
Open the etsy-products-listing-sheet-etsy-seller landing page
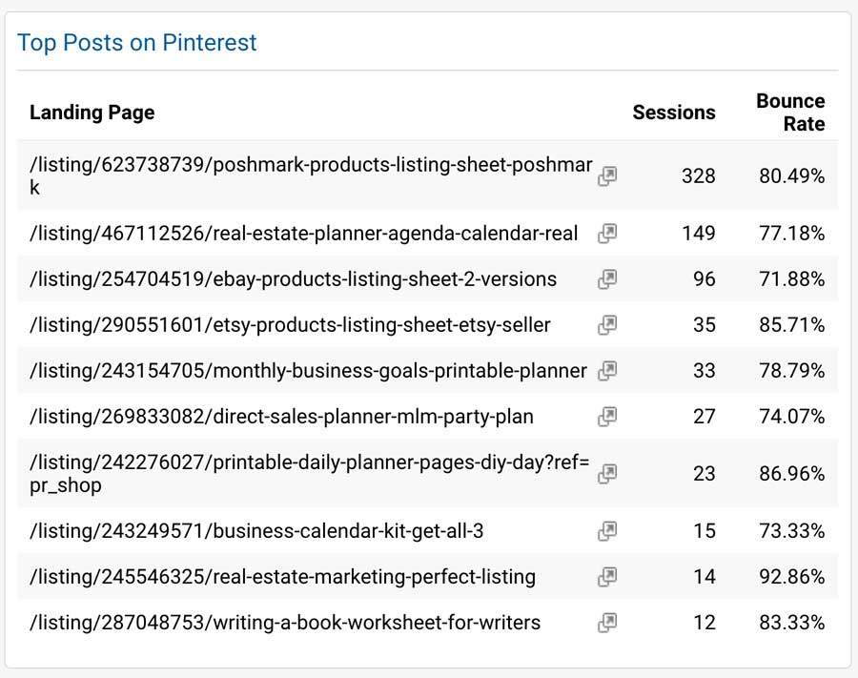(x=290, y=325)
